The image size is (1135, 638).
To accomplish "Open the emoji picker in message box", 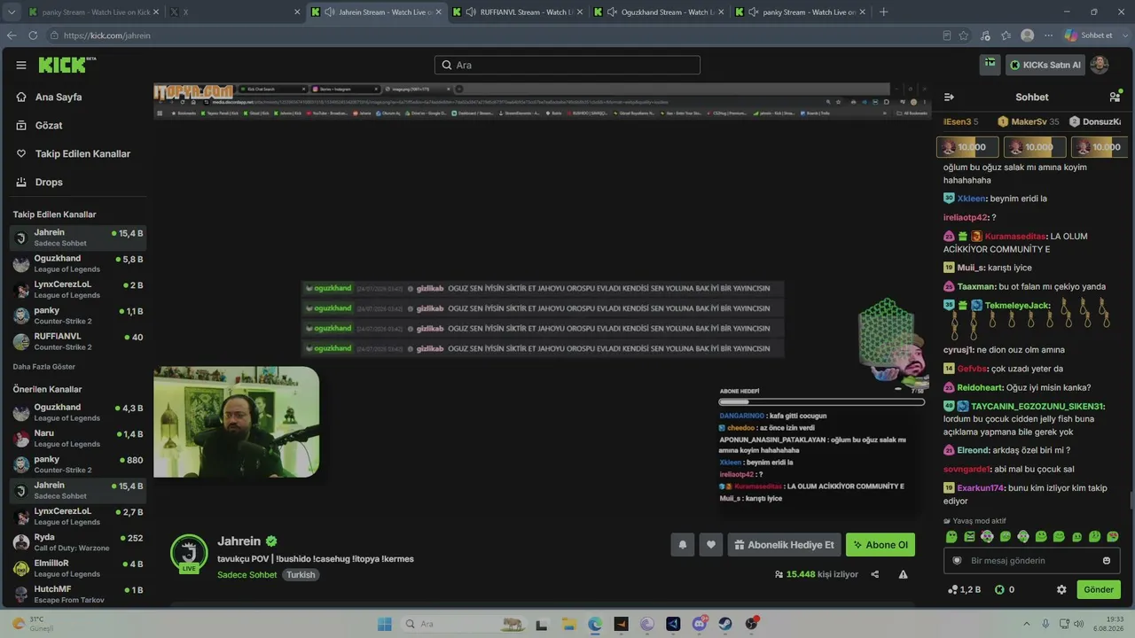I will [x=1107, y=560].
